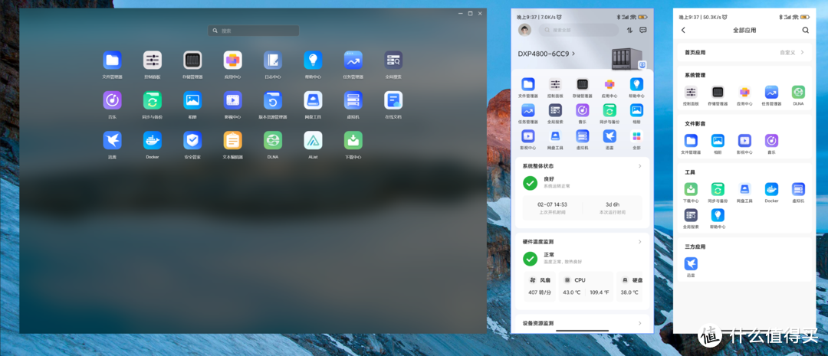The width and height of the screenshot is (828, 356).
Task: Tap the profile avatar in phone home screen
Action: pos(524,30)
